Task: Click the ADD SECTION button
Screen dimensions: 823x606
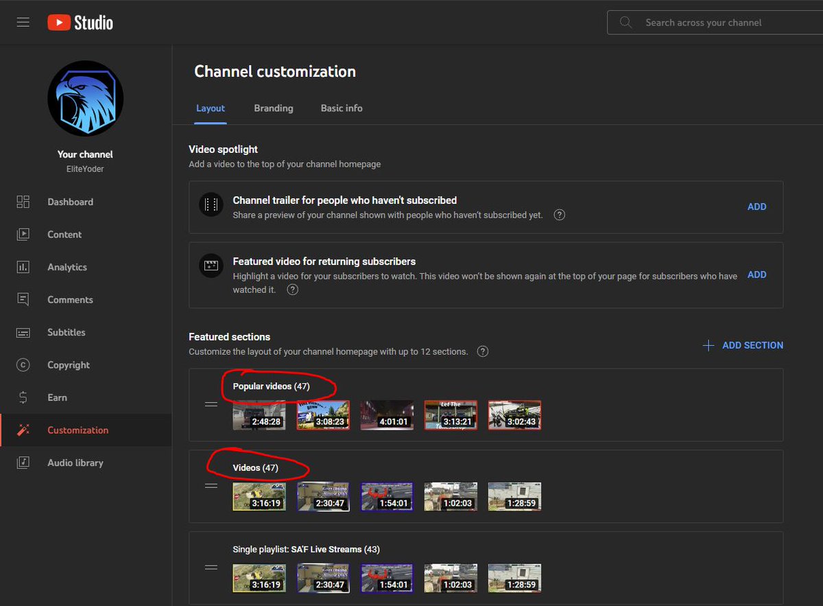Action: point(743,345)
